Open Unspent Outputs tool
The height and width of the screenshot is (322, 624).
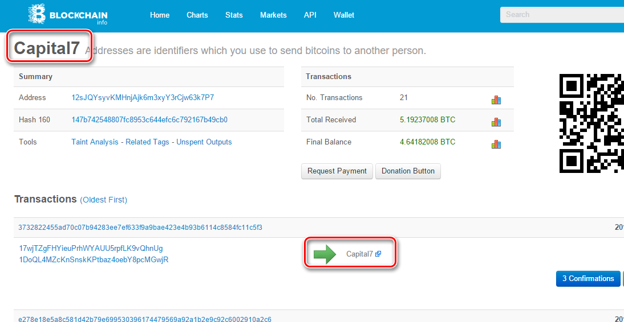[x=204, y=142]
